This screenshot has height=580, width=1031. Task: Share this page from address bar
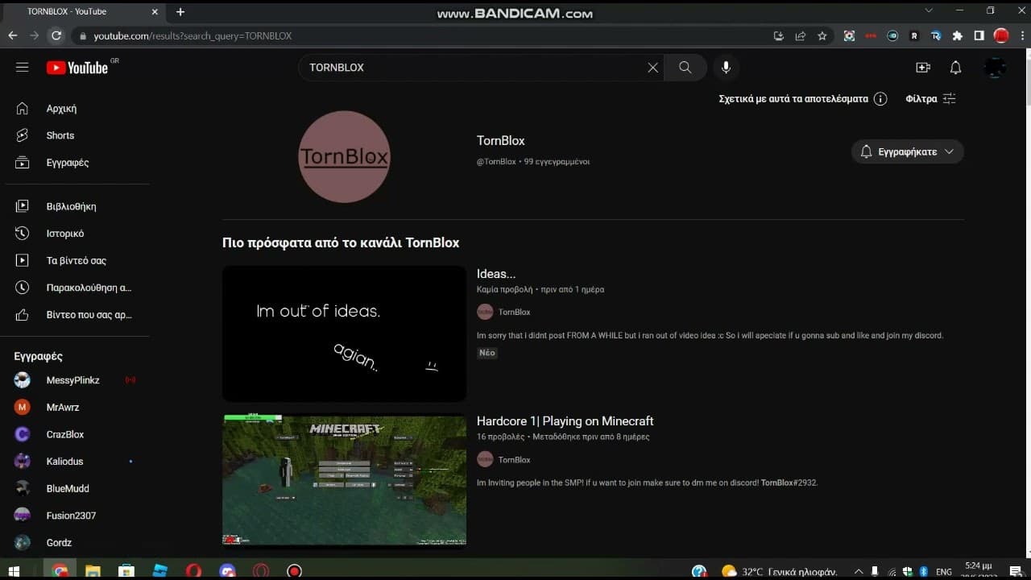[800, 35]
